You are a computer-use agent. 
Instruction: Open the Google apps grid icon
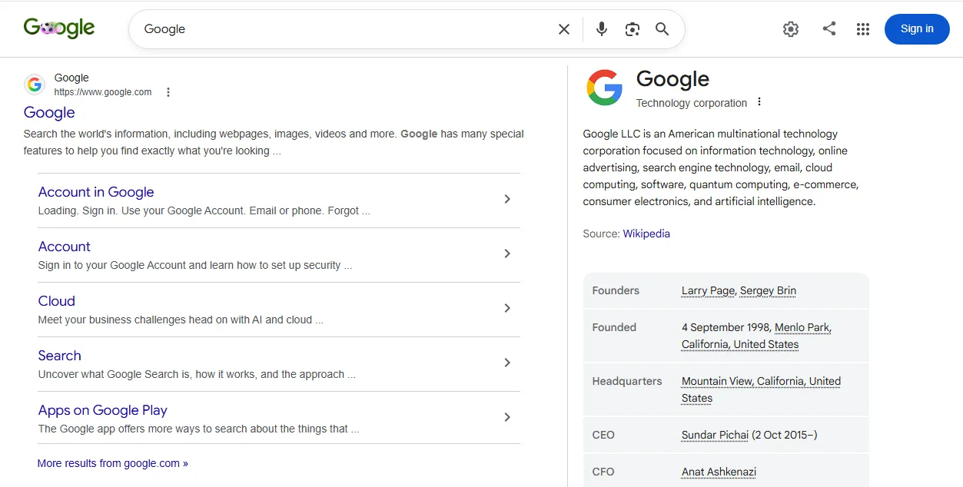(x=863, y=29)
